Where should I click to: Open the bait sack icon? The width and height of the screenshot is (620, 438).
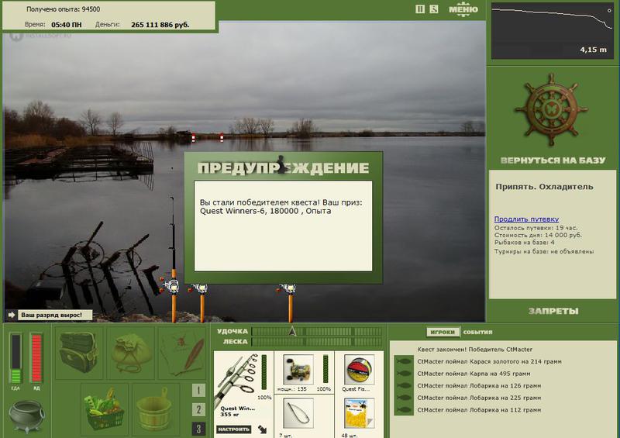130,352
